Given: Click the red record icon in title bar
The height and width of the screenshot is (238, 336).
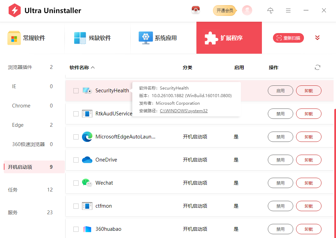Looking at the screenshot, I should pos(196,10).
